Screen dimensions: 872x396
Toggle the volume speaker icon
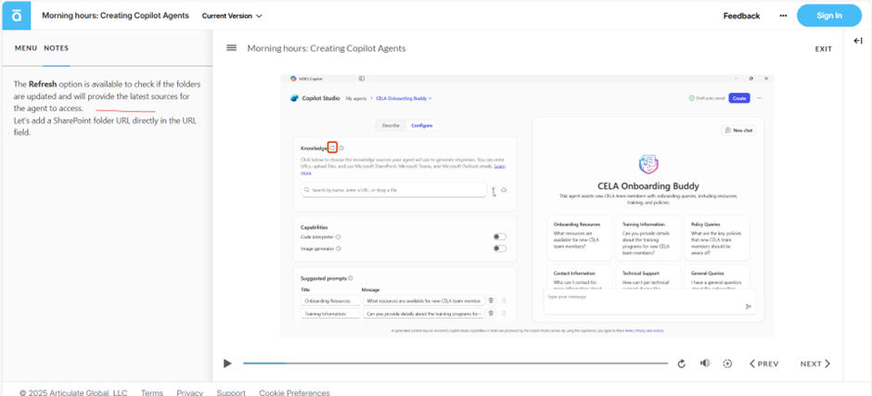pos(705,364)
